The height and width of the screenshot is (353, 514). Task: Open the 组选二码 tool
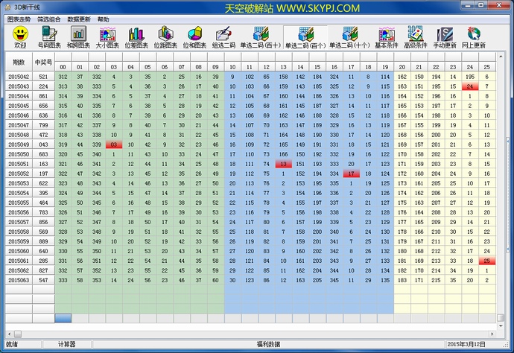coord(224,37)
